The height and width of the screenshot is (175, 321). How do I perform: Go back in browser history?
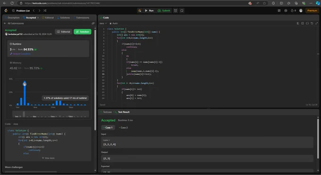(5, 3)
